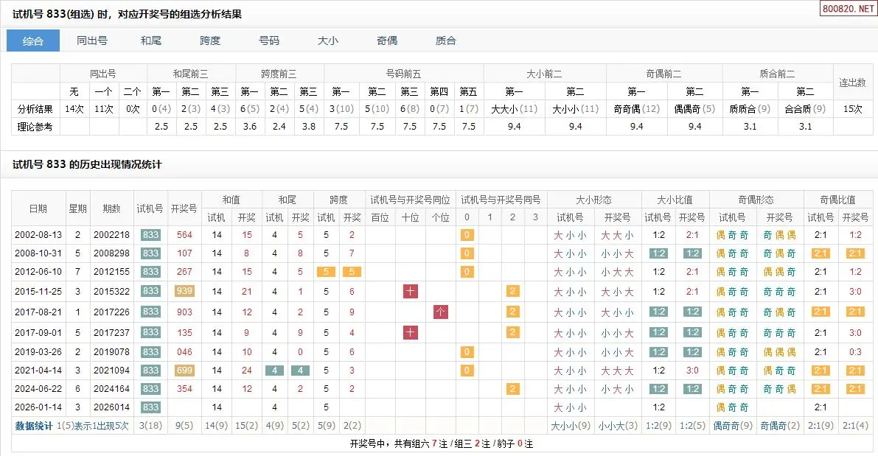Open the 大小 tab
Image resolution: width=878 pixels, height=456 pixels.
tap(328, 41)
